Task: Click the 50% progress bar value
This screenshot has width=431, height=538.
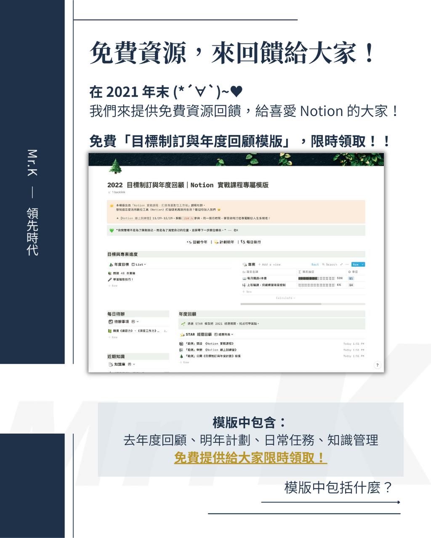Action: pos(339,278)
